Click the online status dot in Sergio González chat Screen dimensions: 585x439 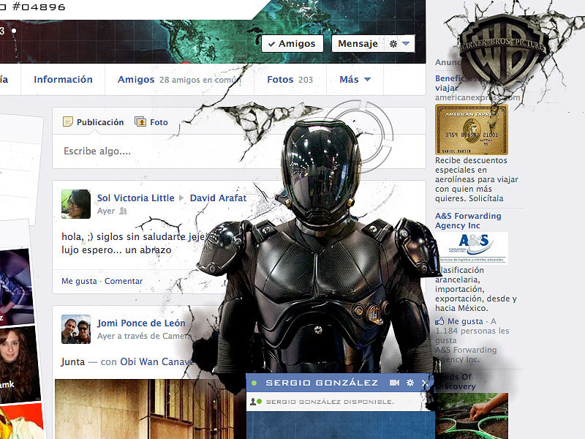pos(254,383)
